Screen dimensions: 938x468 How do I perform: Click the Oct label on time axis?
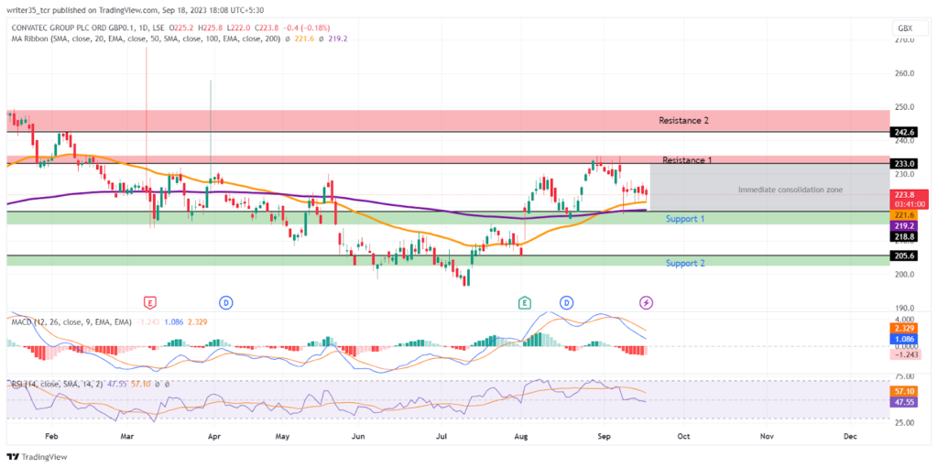[x=682, y=436]
